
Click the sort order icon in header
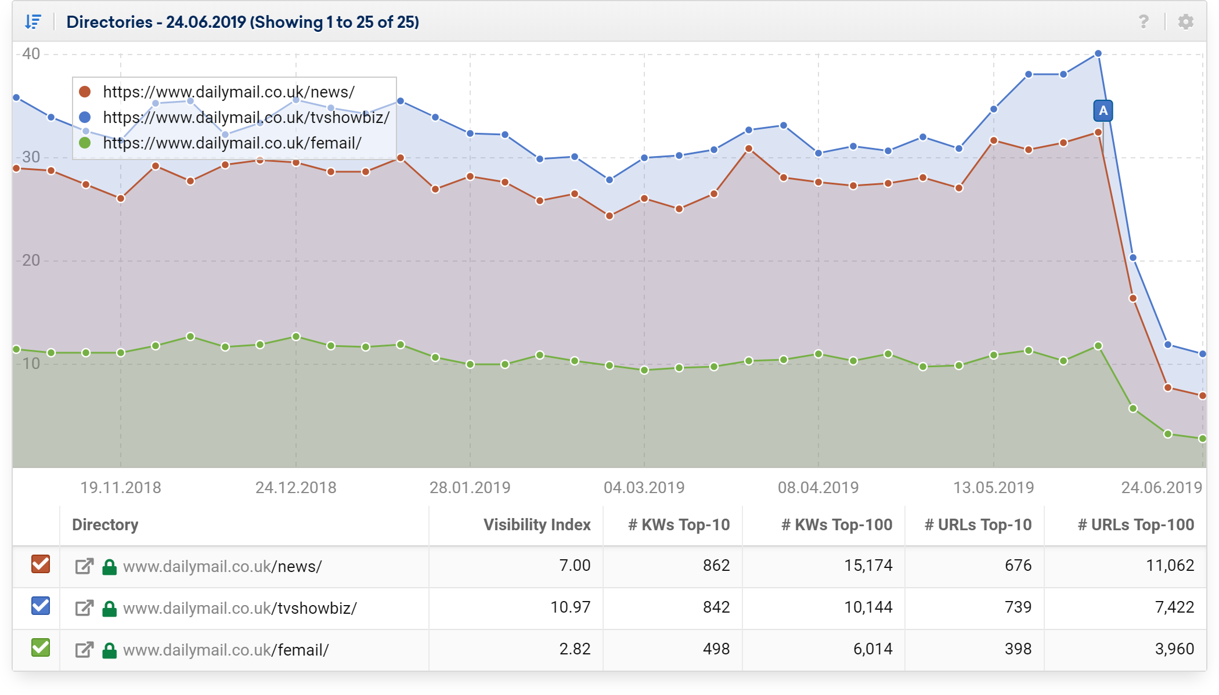33,22
